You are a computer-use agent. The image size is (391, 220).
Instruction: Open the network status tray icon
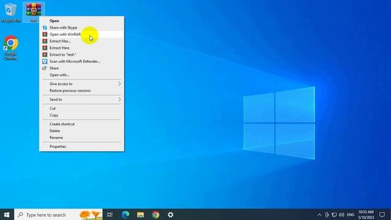coord(334,215)
